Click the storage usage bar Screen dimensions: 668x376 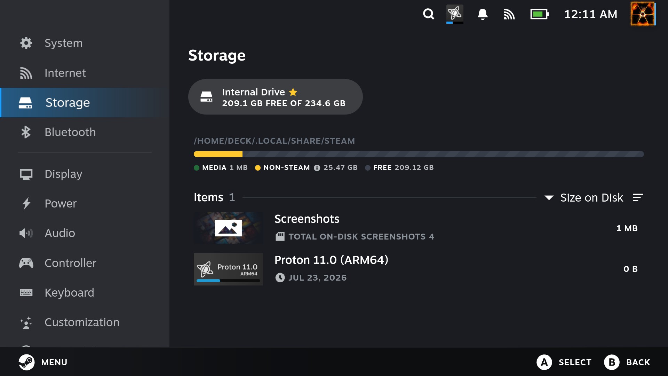pyautogui.click(x=419, y=154)
